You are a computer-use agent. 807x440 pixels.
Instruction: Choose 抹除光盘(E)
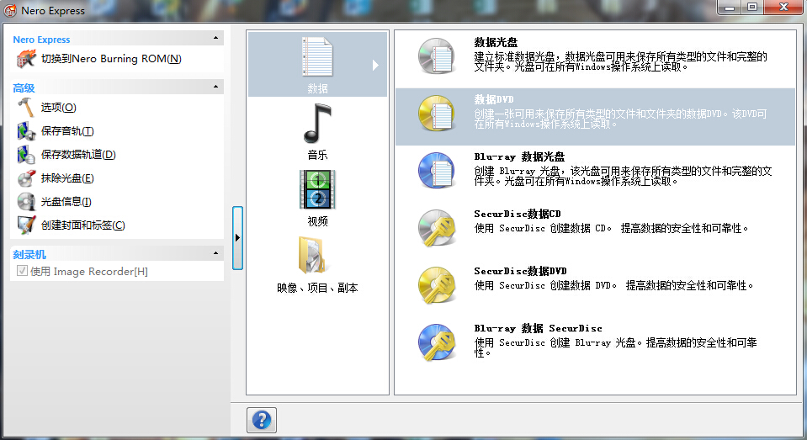[67, 178]
